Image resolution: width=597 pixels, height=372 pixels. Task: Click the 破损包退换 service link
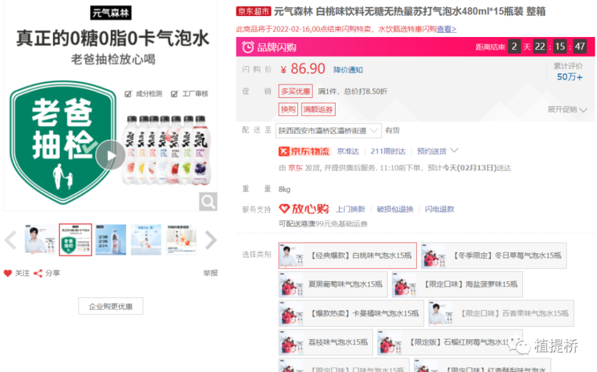[395, 209]
